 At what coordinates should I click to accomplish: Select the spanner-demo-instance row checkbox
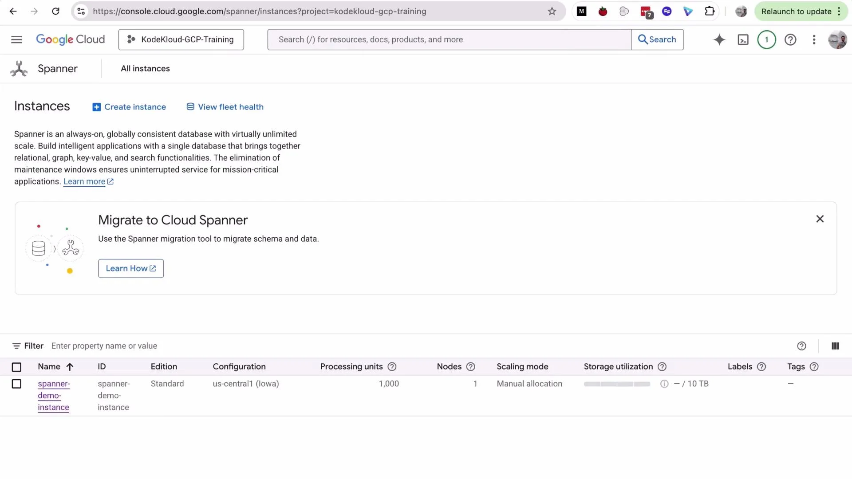click(16, 384)
